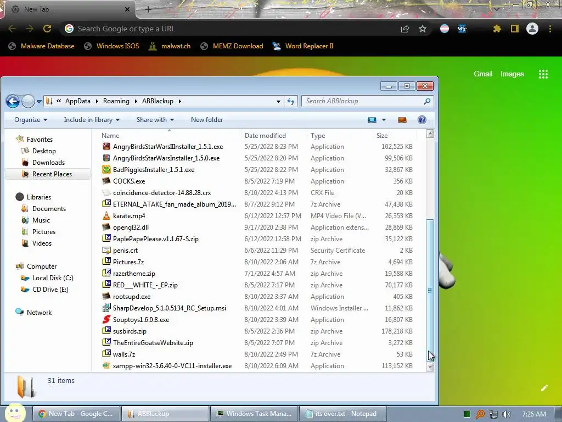Open the Chrome extensions puzzle icon

(x=497, y=29)
